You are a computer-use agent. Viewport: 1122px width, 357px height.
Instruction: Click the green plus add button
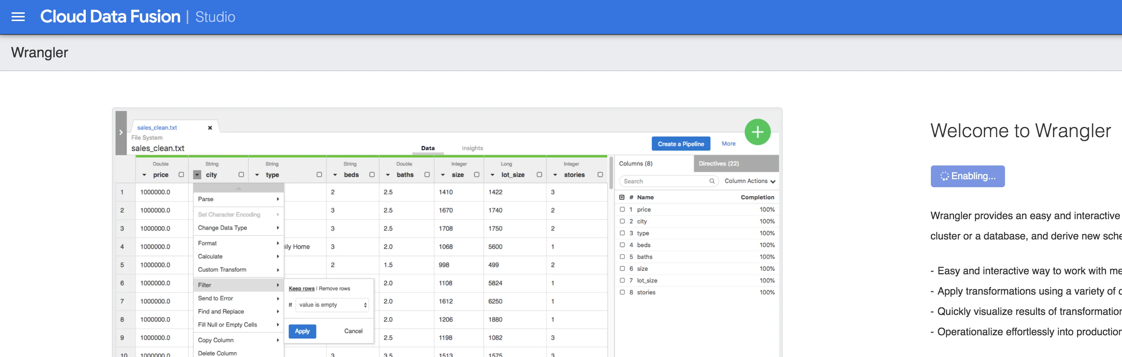tap(758, 132)
